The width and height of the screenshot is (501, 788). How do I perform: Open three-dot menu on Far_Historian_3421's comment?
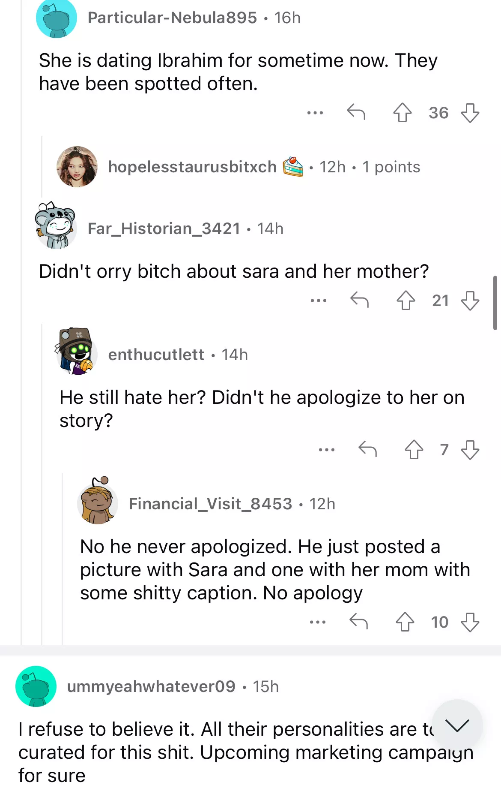pos(319,301)
